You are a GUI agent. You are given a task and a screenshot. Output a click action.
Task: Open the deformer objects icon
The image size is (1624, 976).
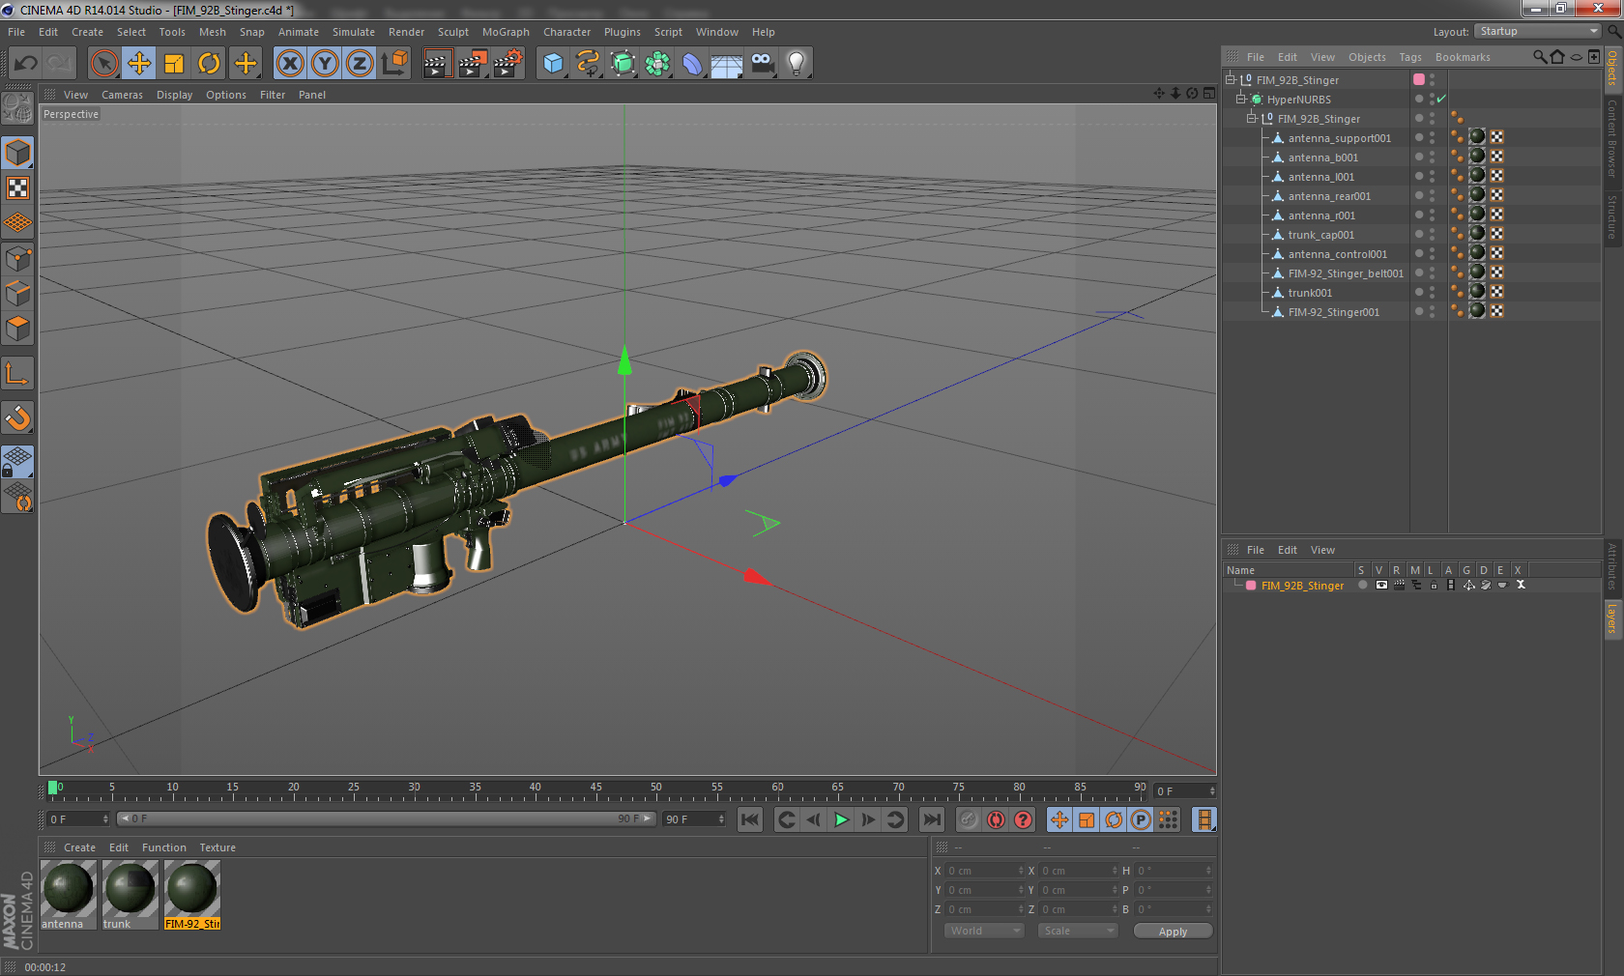tap(693, 64)
